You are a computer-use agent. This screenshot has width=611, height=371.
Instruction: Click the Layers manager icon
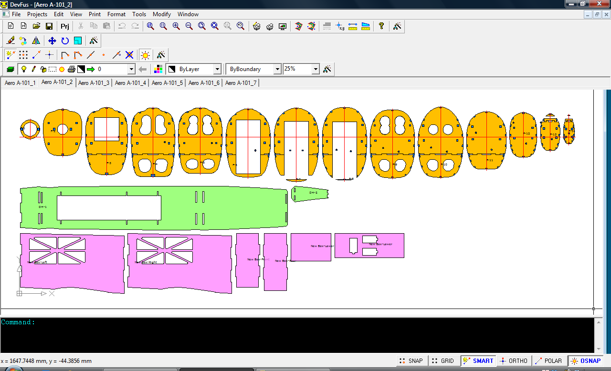[x=11, y=69]
